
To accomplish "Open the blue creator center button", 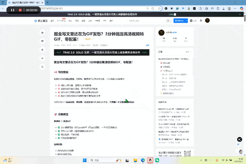I will click(x=179, y=21).
